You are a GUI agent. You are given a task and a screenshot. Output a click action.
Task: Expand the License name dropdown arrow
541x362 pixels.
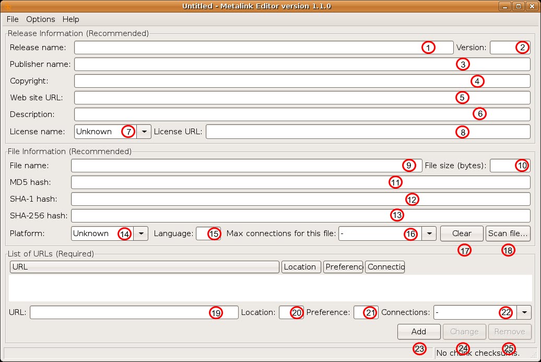tap(144, 132)
